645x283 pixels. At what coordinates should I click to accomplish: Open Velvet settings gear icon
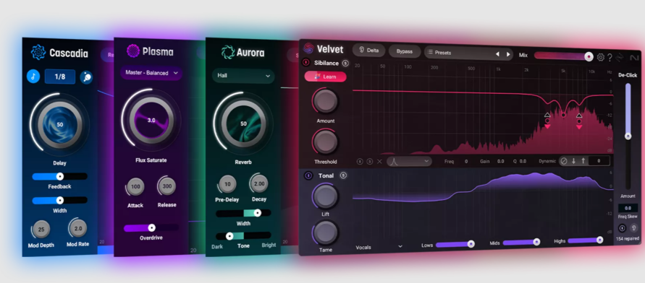click(601, 58)
